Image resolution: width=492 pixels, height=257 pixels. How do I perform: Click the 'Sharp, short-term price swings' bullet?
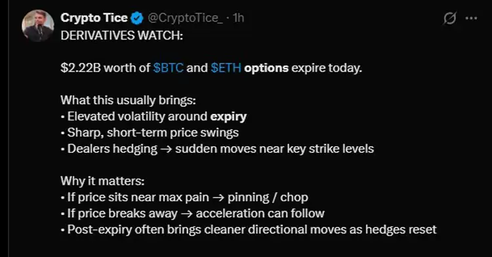[x=150, y=132]
